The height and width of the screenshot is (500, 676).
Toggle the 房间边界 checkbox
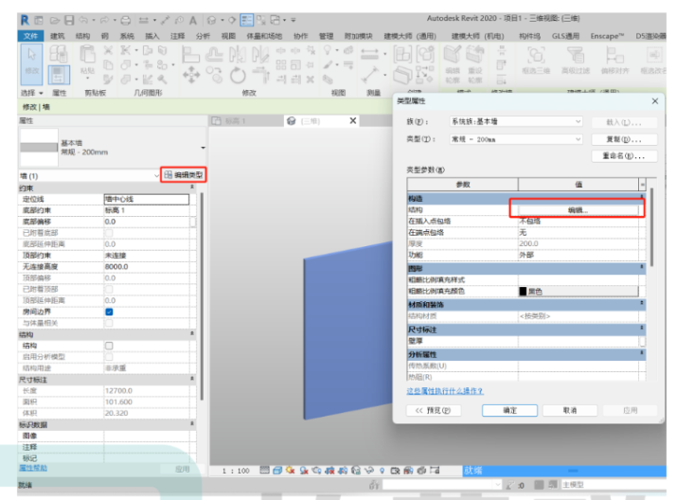(x=109, y=312)
